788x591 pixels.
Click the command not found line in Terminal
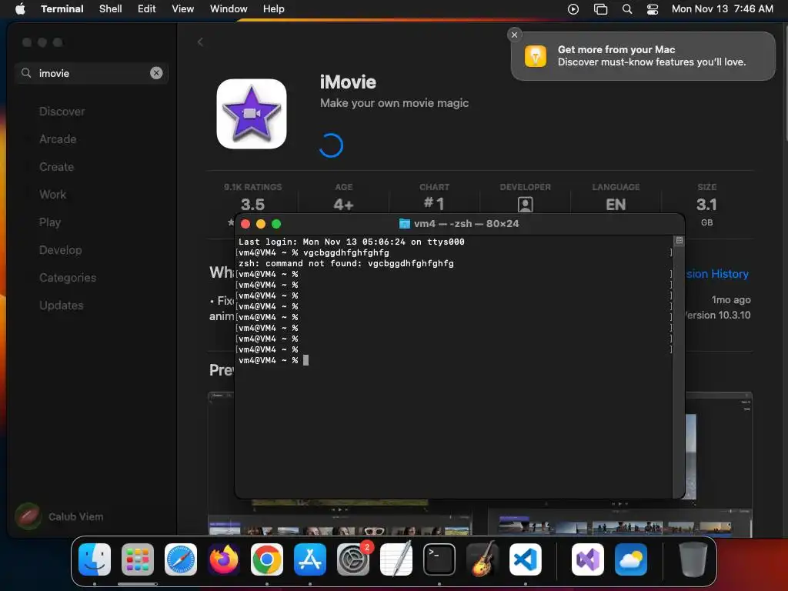coord(346,263)
